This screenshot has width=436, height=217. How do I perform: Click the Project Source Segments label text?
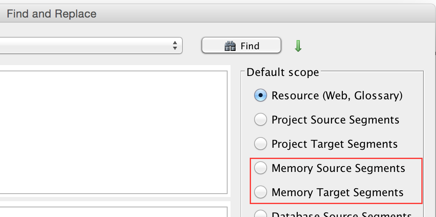point(335,120)
